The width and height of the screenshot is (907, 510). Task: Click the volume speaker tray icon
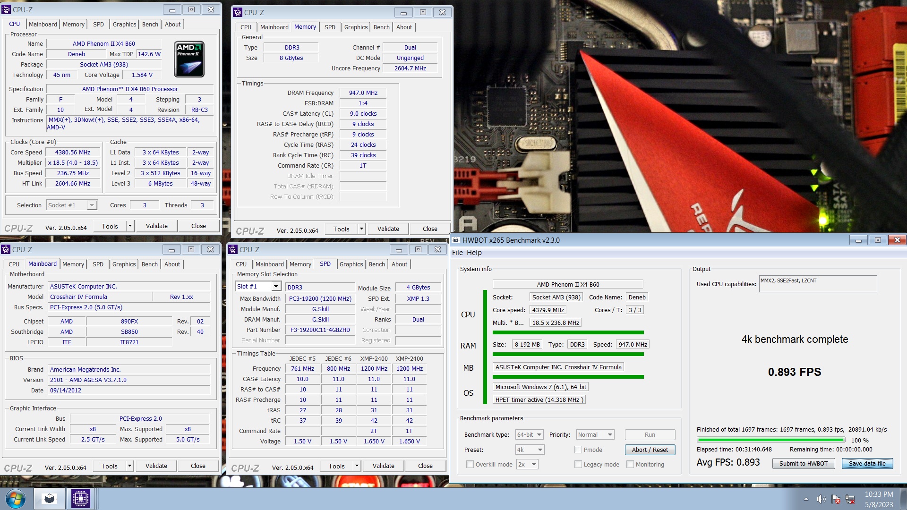(x=821, y=499)
